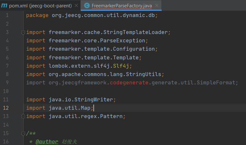
Task: Collapse the imports block at line 3
Action: (x=23, y=33)
